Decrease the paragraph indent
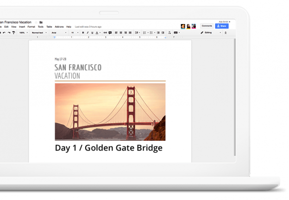 (x=158, y=33)
